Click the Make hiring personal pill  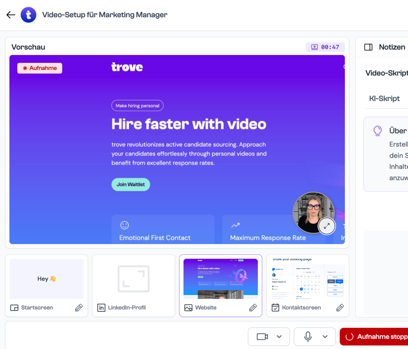point(137,105)
